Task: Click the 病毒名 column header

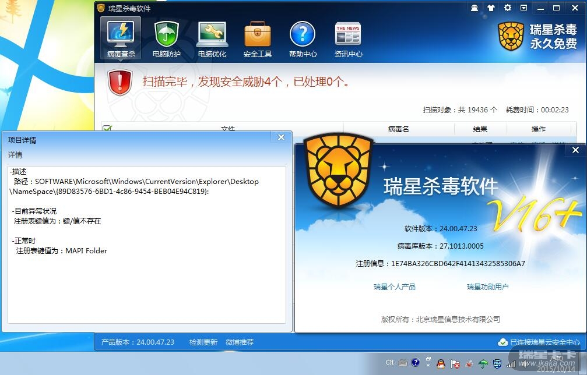Action: (x=398, y=129)
